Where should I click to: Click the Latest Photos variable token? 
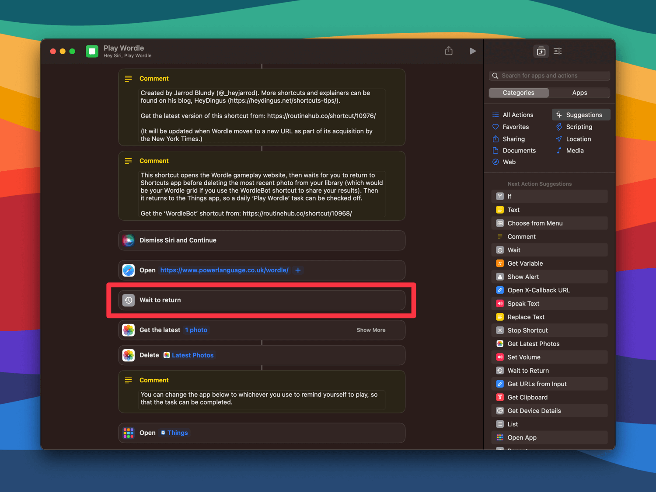click(188, 355)
